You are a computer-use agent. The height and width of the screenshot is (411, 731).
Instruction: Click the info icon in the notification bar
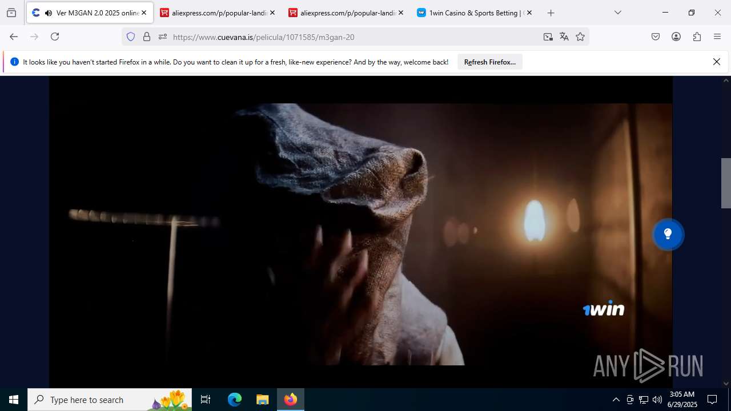tap(14, 62)
